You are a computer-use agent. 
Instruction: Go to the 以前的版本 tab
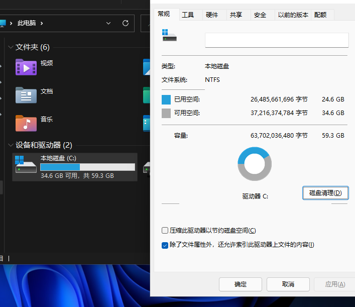(293, 15)
